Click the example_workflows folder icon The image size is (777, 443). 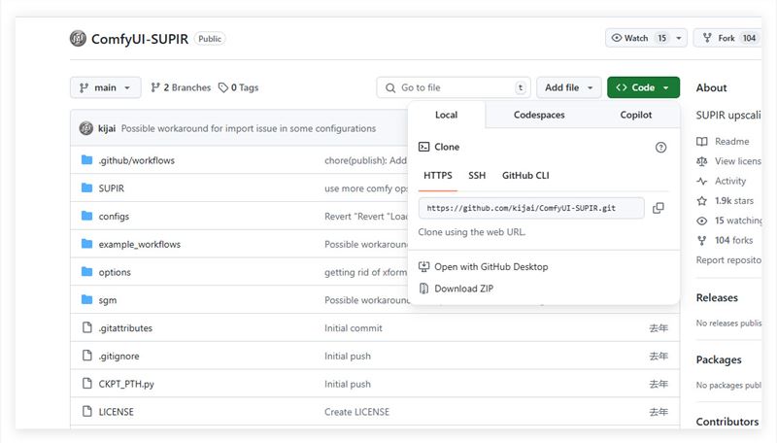(86, 244)
